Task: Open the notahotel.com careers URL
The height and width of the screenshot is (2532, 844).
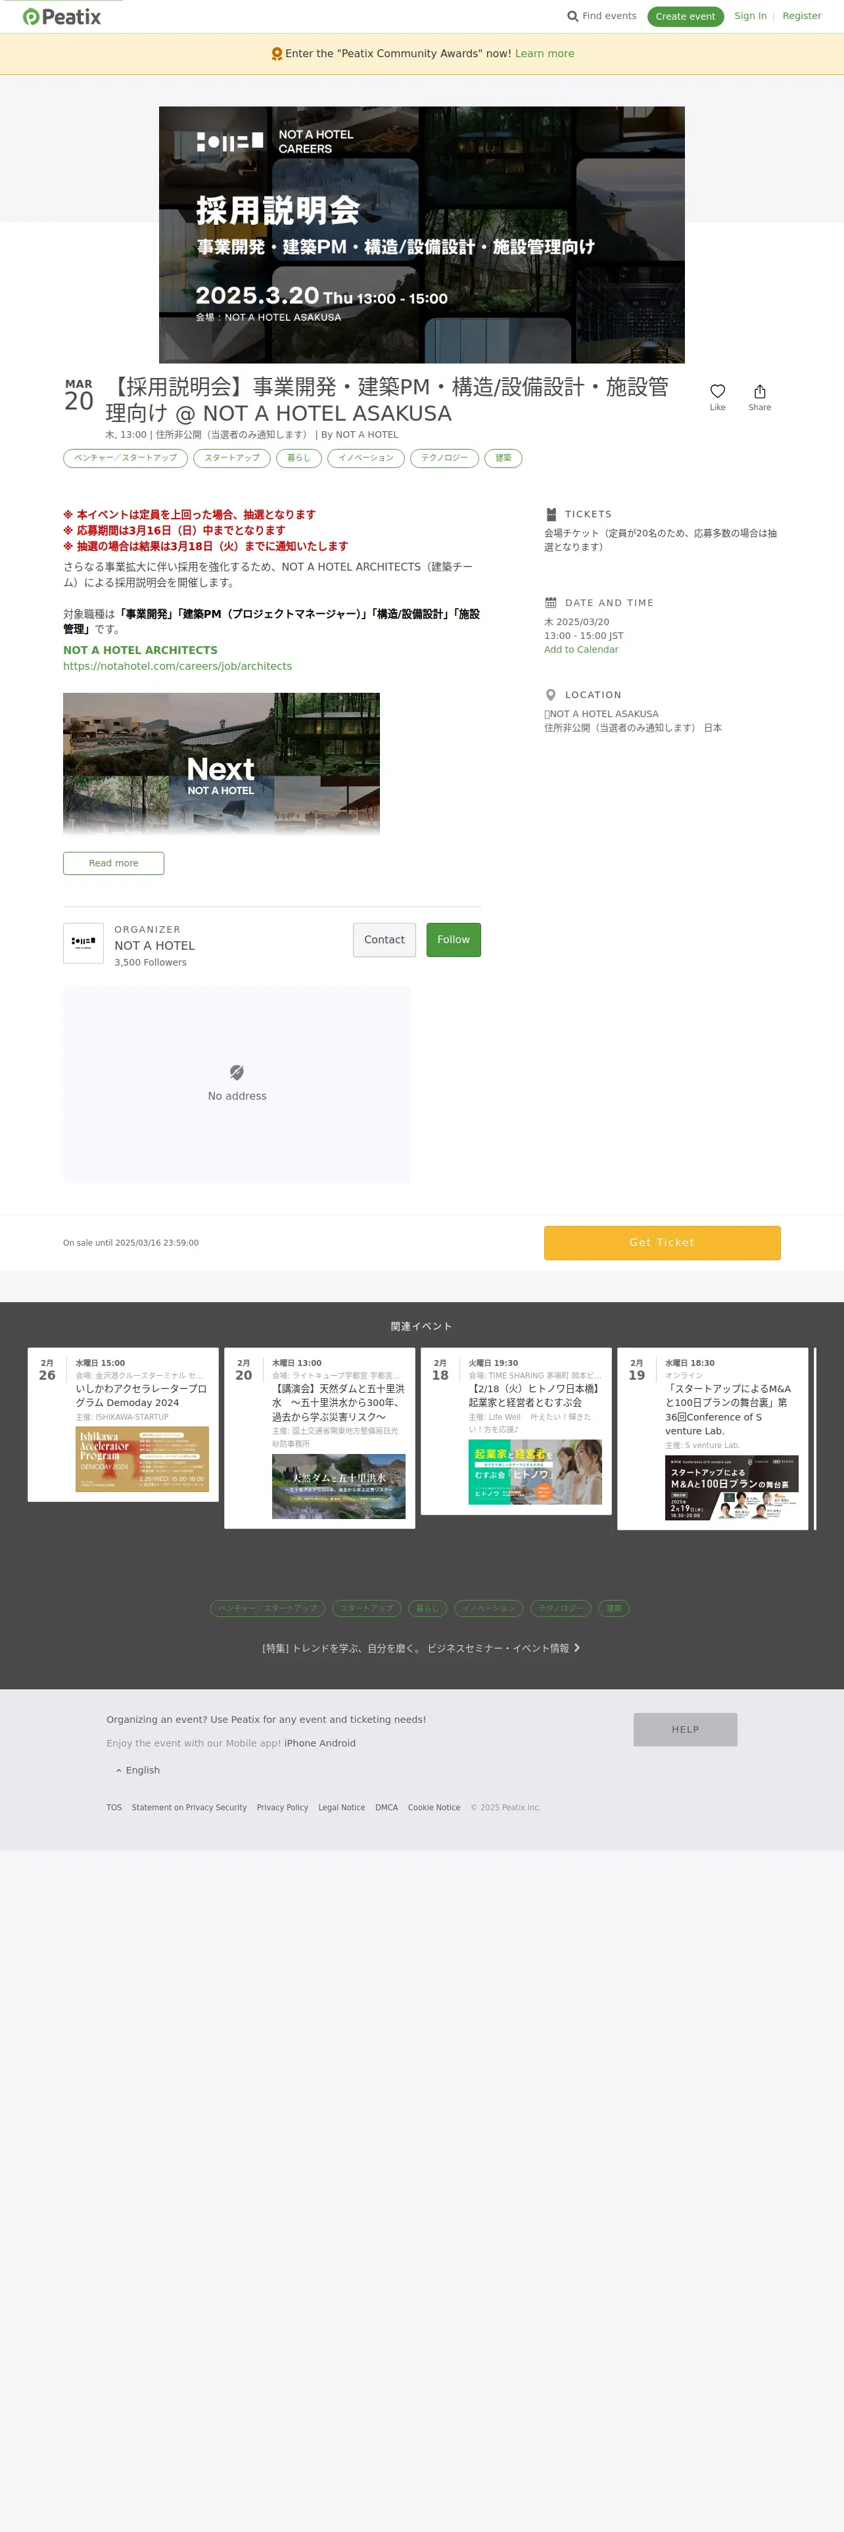Action: click(178, 667)
